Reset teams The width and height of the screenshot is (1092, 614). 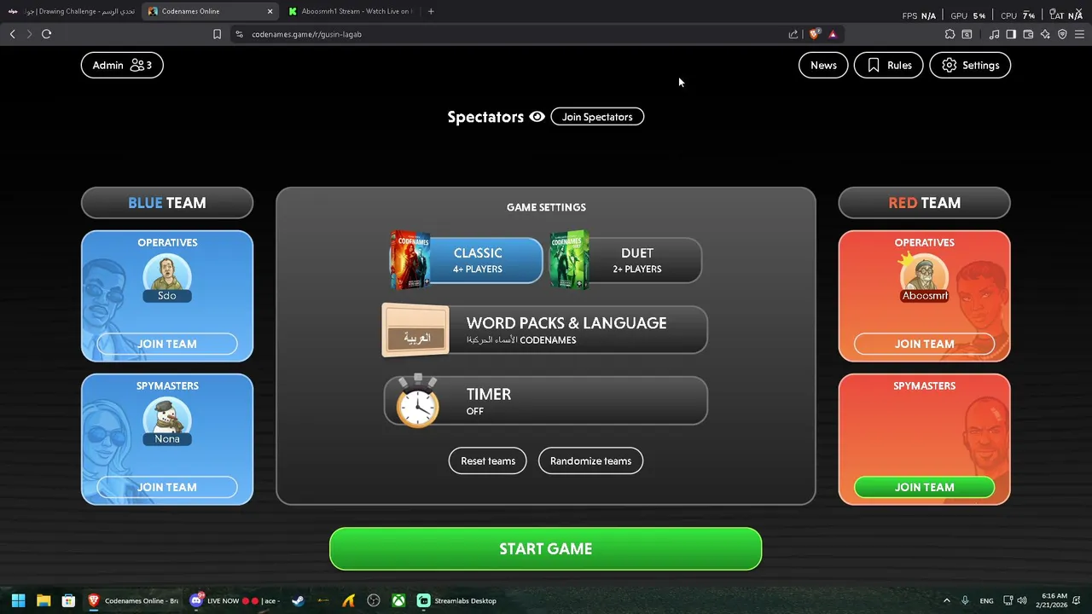click(x=488, y=460)
